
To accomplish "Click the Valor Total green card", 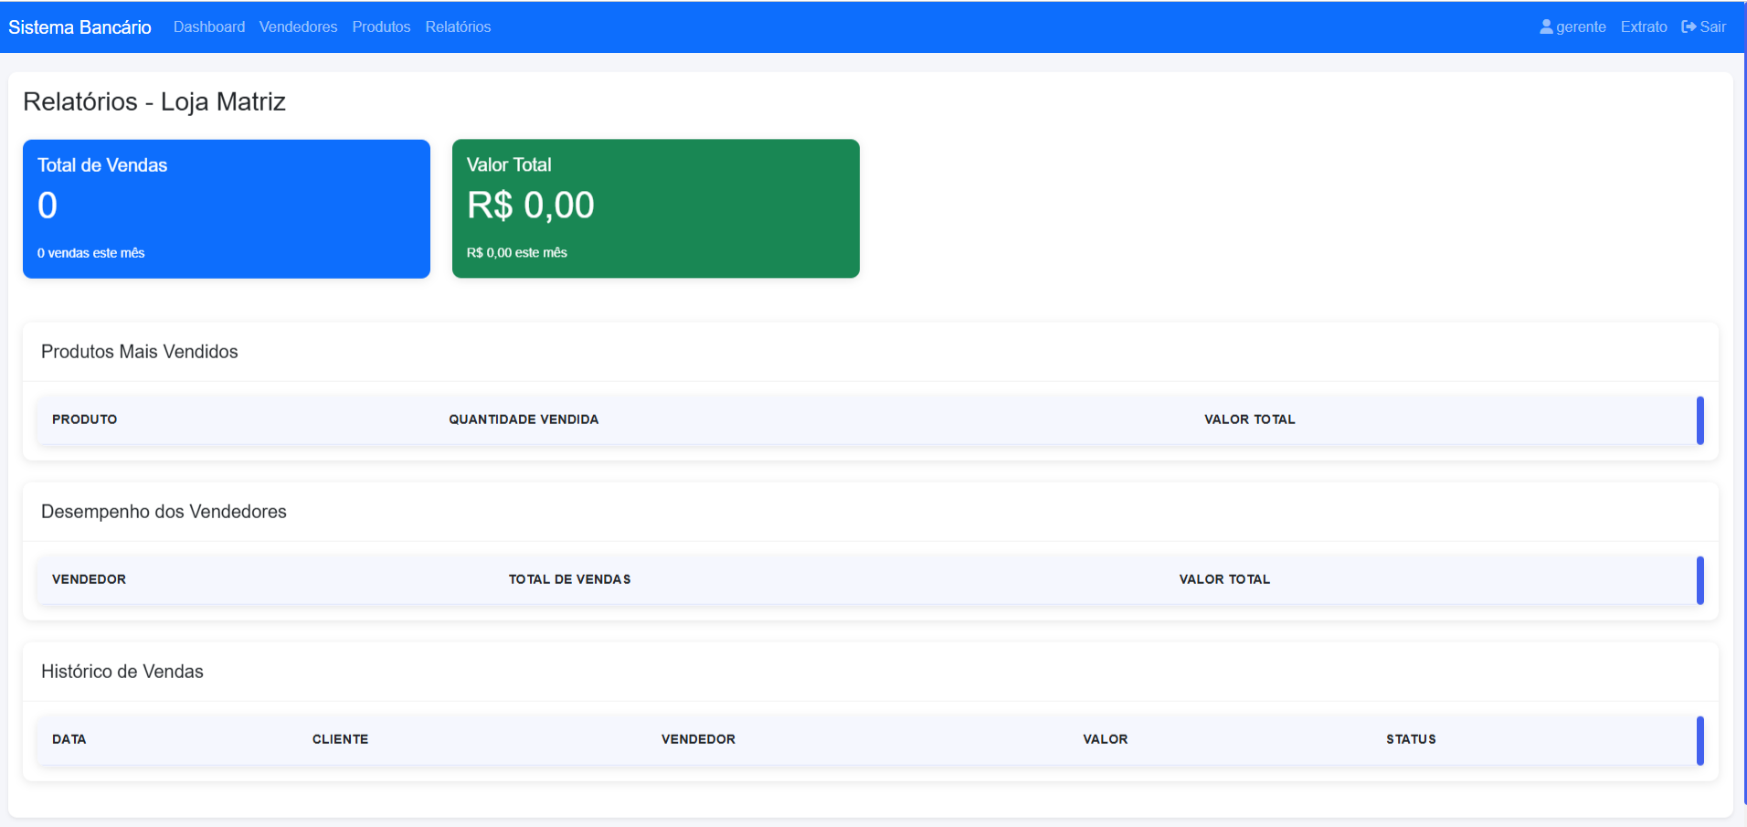I will coord(655,208).
